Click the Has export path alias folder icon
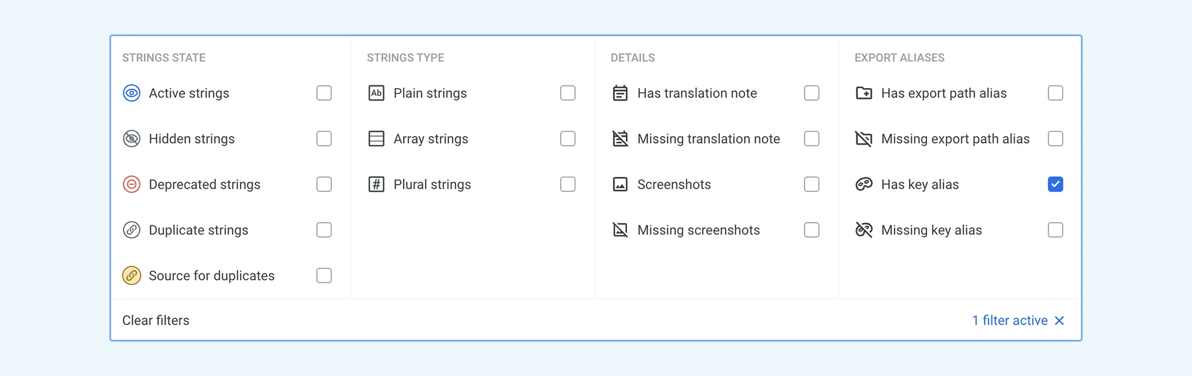1192x376 pixels. tap(864, 93)
